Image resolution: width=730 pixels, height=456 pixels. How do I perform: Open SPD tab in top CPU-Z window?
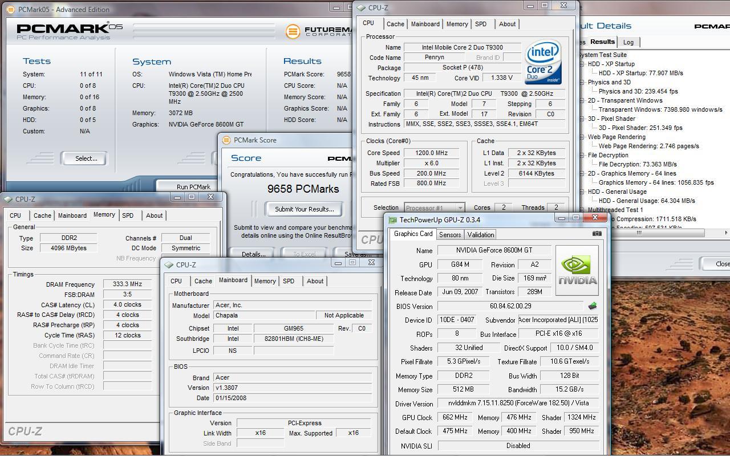pyautogui.click(x=481, y=24)
